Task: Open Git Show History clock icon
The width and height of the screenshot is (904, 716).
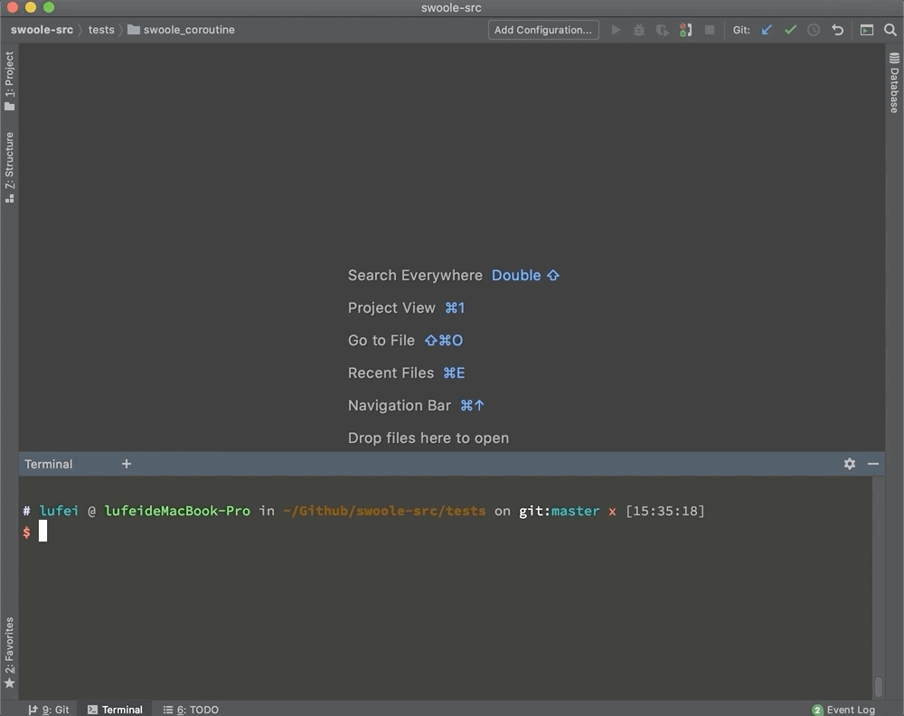Action: (x=814, y=30)
